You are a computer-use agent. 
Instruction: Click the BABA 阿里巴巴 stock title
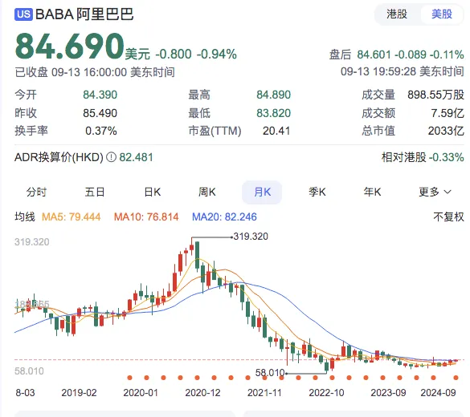coord(84,14)
